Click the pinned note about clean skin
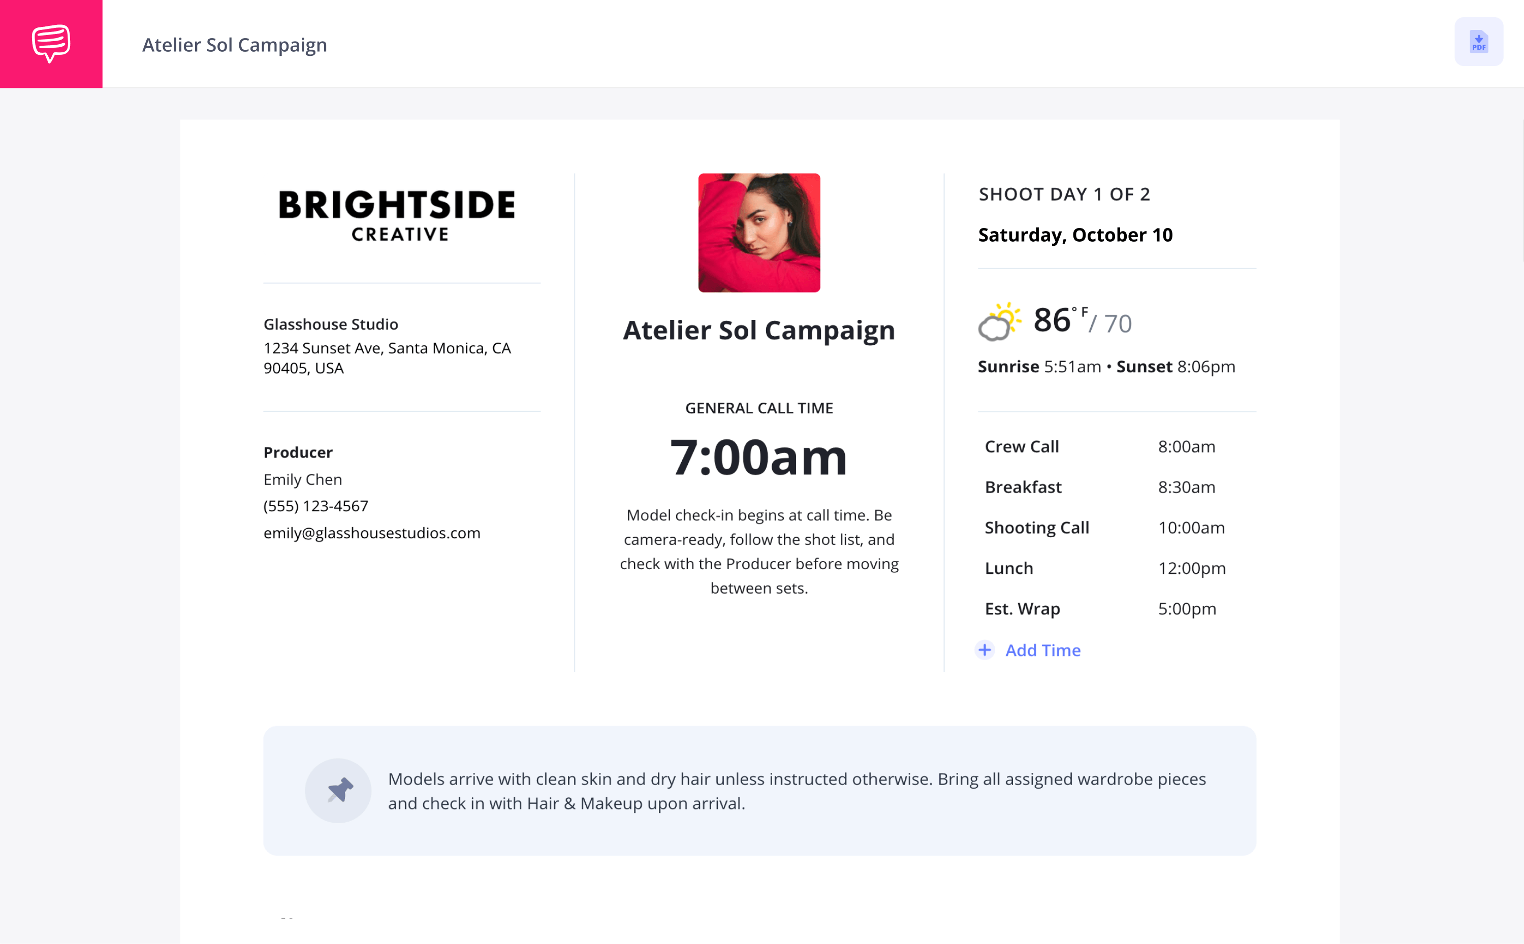This screenshot has width=1524, height=944. (797, 791)
